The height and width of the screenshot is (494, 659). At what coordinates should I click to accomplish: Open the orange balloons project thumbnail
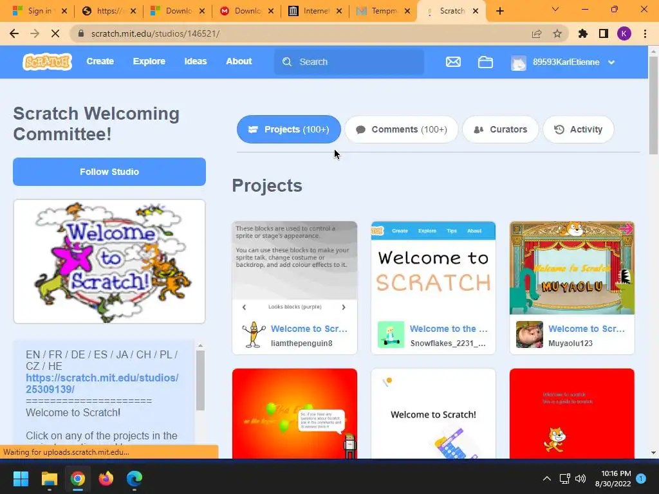295,414
